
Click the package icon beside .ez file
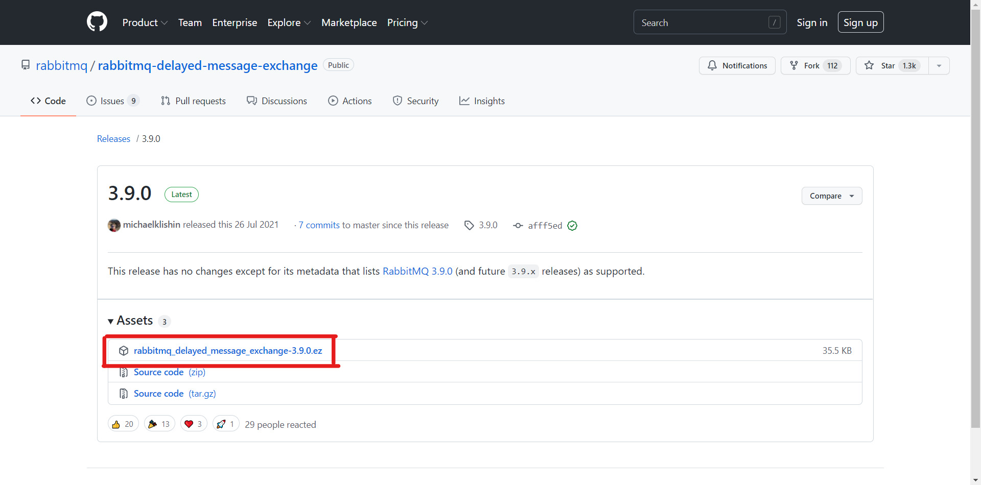pos(124,351)
